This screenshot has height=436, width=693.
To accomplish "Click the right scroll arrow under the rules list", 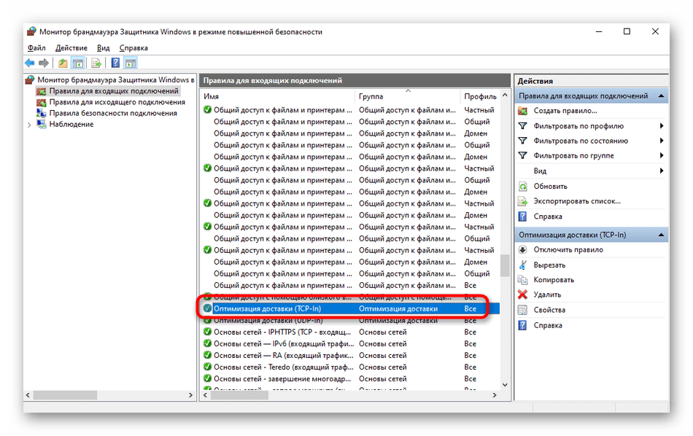I will pyautogui.click(x=495, y=395).
